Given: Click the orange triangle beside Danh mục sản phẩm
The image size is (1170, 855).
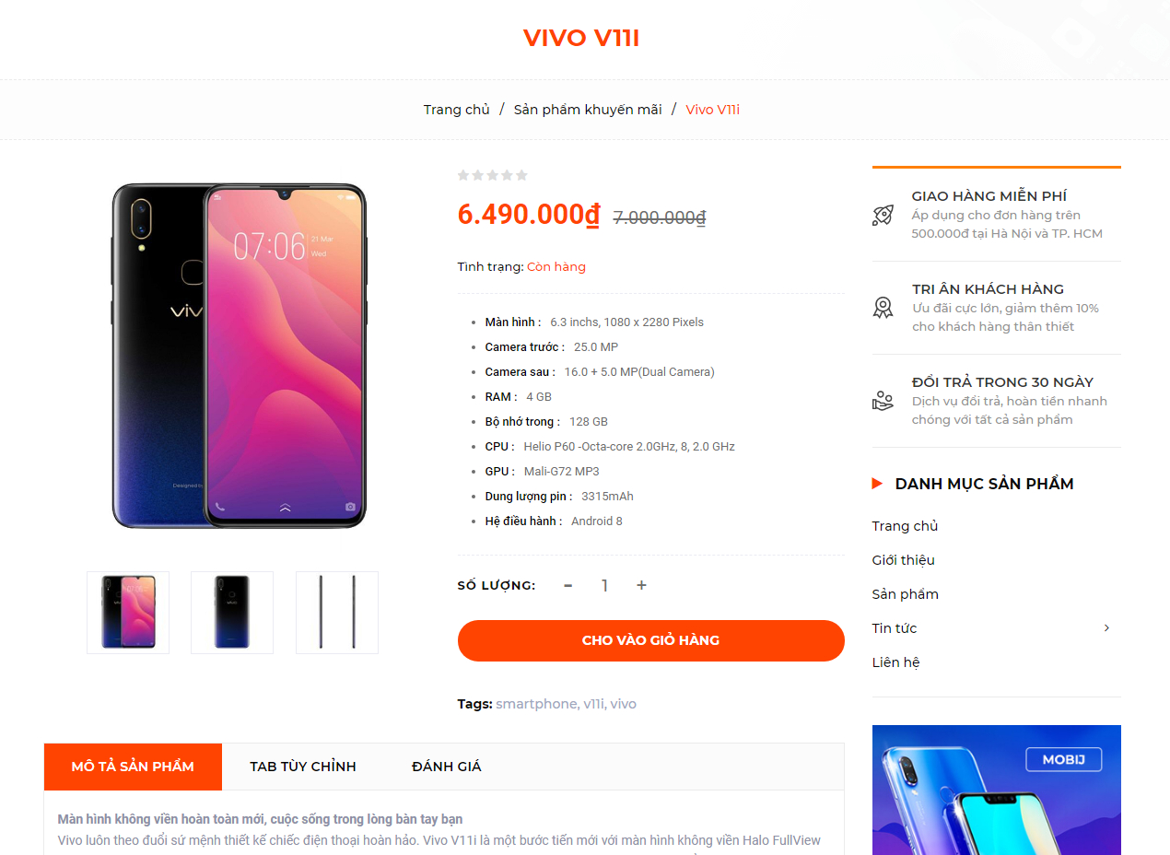Looking at the screenshot, I should click(x=877, y=484).
